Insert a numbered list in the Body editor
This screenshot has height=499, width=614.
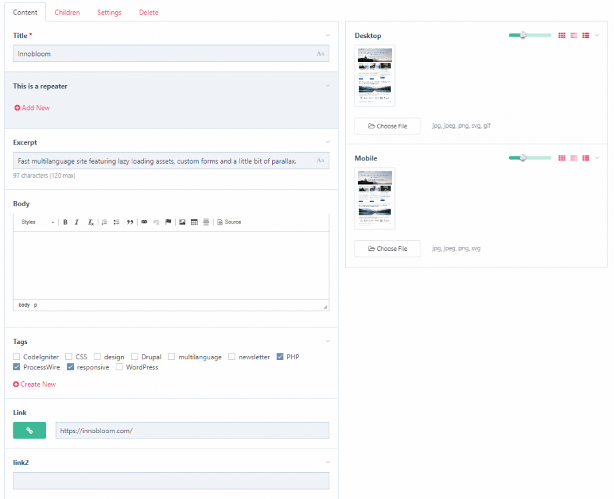(x=103, y=222)
